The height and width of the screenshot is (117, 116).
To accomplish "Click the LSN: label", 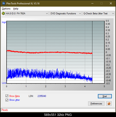I will pos(31,96).
